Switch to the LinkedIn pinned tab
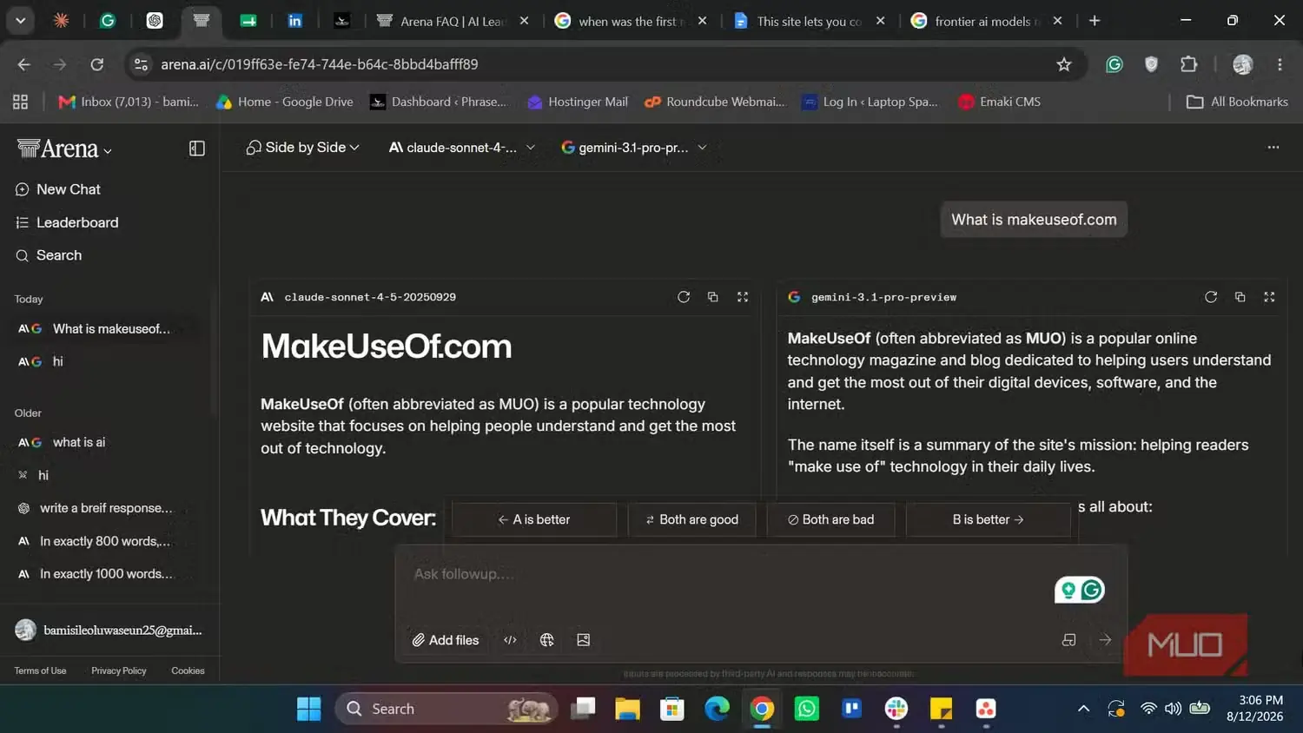Screen dimensions: 1303x733 295,21
